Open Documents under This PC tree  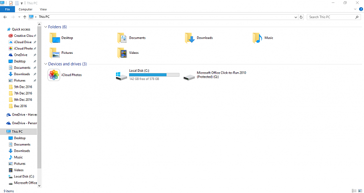point(19,145)
